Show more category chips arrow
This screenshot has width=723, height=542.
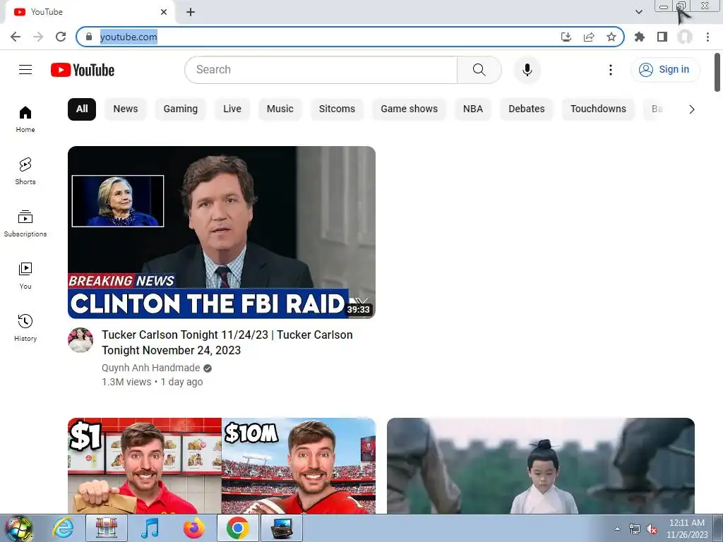[692, 109]
